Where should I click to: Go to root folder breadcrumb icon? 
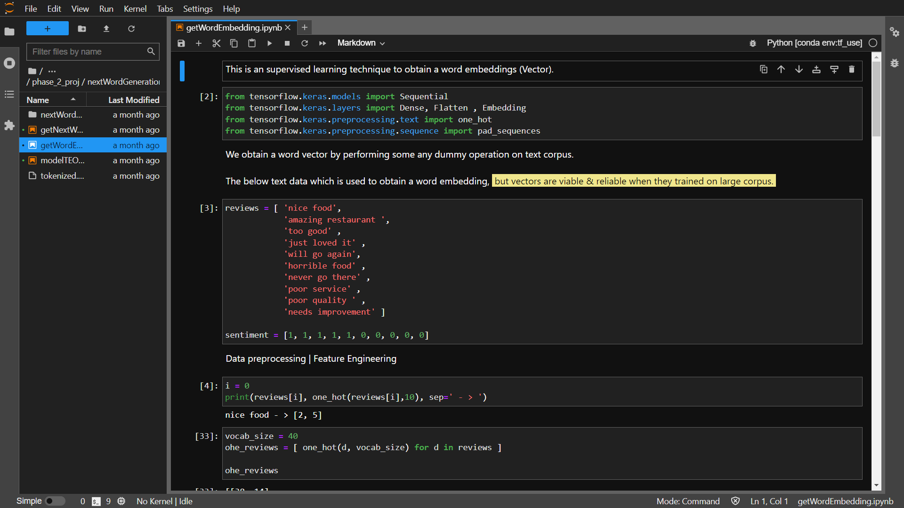tap(32, 71)
